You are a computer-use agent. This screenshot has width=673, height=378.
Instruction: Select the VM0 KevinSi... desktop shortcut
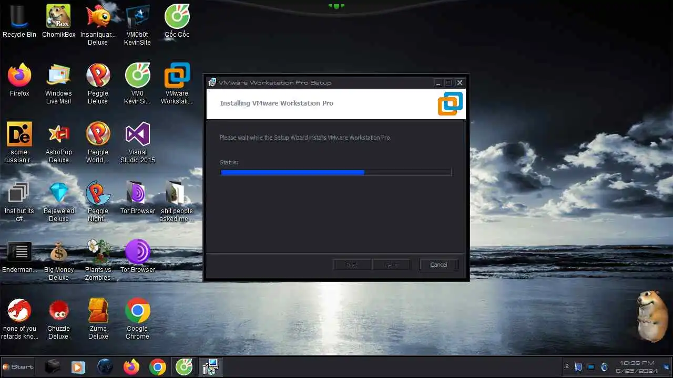pos(137,84)
